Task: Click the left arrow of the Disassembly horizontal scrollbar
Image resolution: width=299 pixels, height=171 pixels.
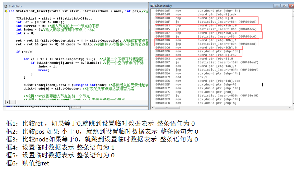Action: (x=152, y=108)
